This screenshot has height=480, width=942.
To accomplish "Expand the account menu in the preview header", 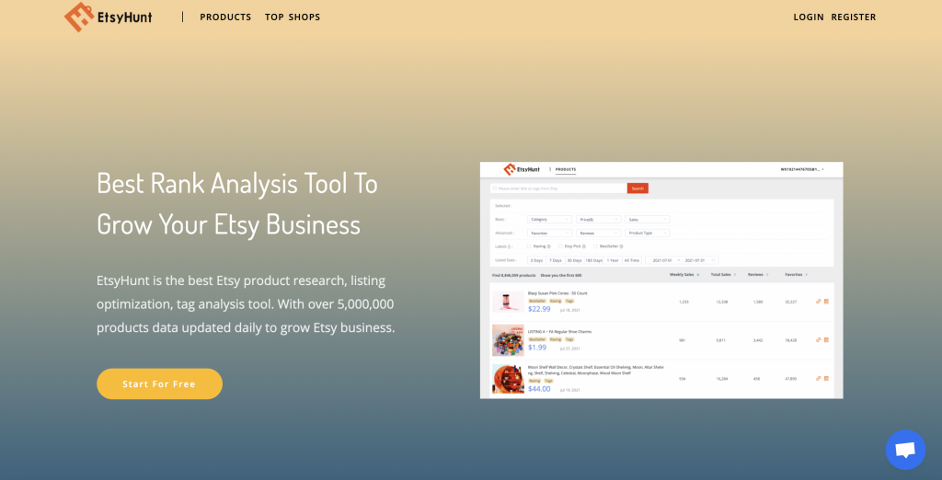I will (802, 169).
